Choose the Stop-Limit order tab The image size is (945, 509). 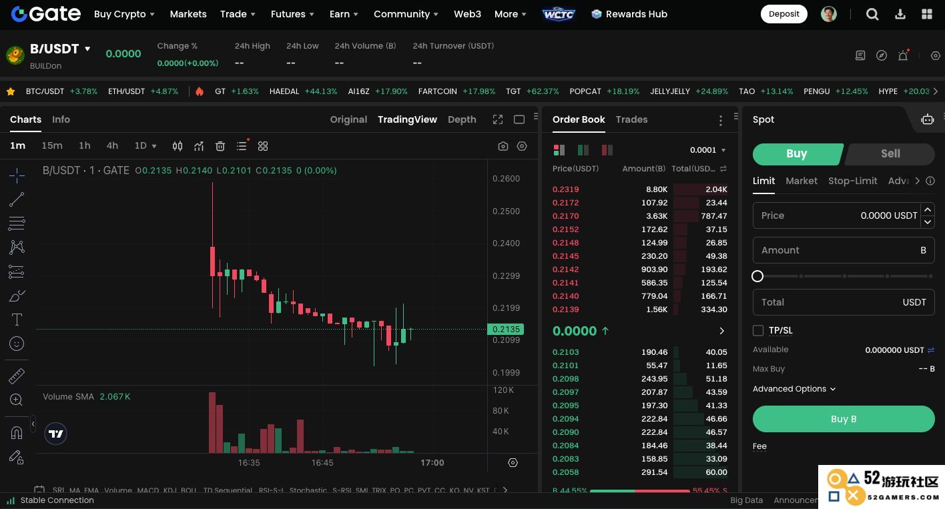[x=852, y=181]
